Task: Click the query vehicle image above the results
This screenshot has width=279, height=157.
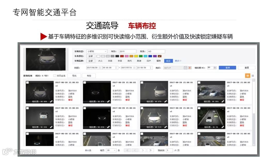Action: point(46,59)
